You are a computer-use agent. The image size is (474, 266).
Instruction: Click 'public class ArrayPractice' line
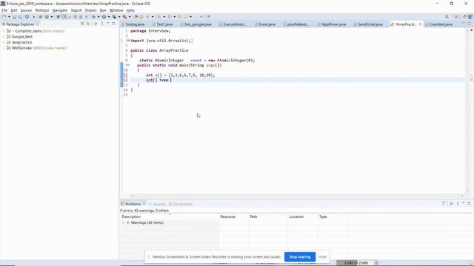(x=159, y=50)
